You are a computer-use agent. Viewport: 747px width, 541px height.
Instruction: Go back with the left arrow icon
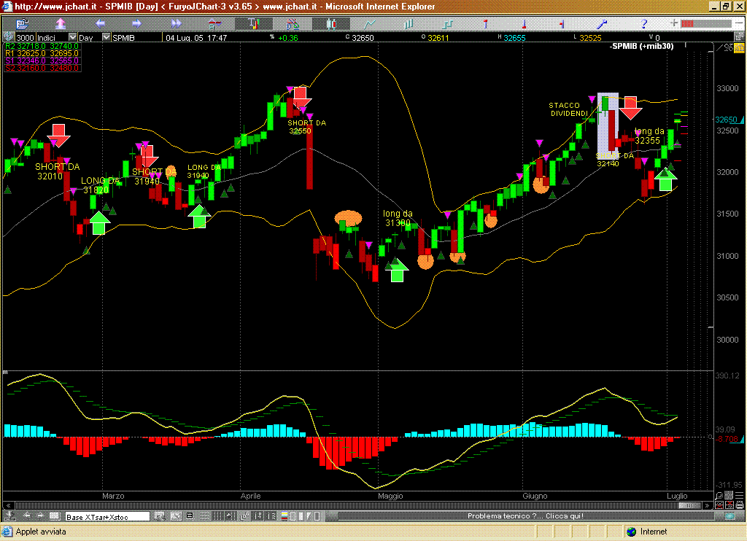(100, 23)
